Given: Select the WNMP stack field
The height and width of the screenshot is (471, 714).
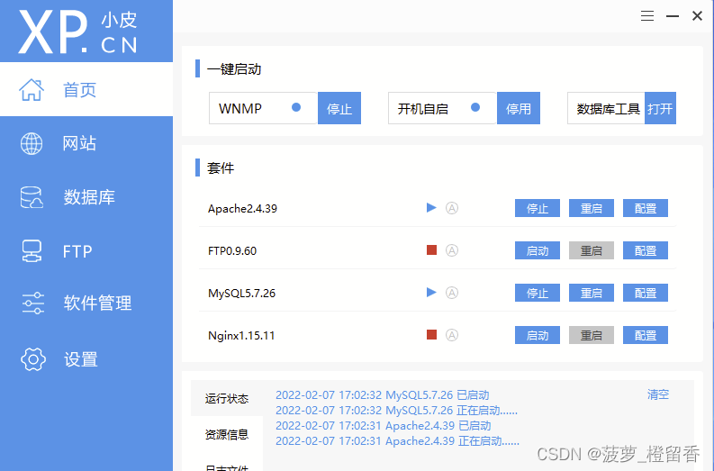Looking at the screenshot, I should pyautogui.click(x=263, y=108).
